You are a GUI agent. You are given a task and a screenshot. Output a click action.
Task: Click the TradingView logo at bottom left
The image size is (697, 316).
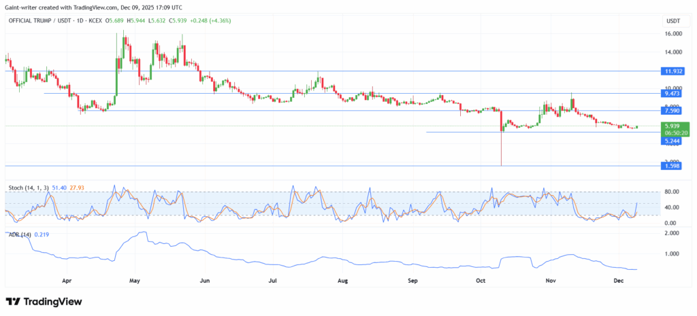[44, 302]
